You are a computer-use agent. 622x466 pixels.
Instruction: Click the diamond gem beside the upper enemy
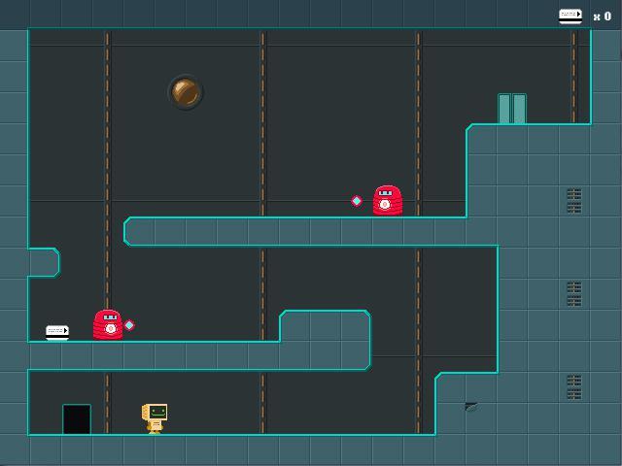[x=357, y=201]
